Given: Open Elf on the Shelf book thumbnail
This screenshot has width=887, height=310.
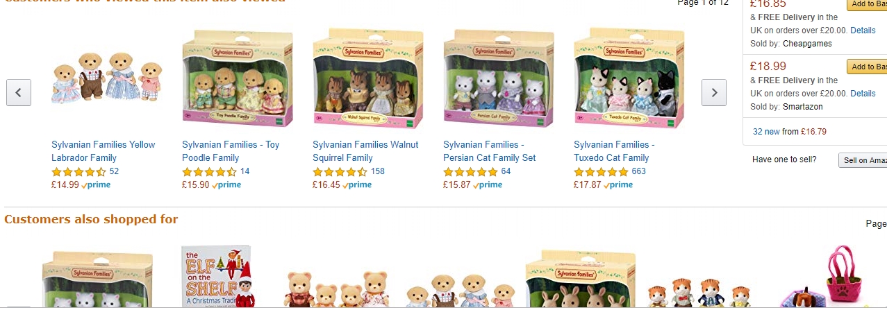Looking at the screenshot, I should tap(217, 277).
